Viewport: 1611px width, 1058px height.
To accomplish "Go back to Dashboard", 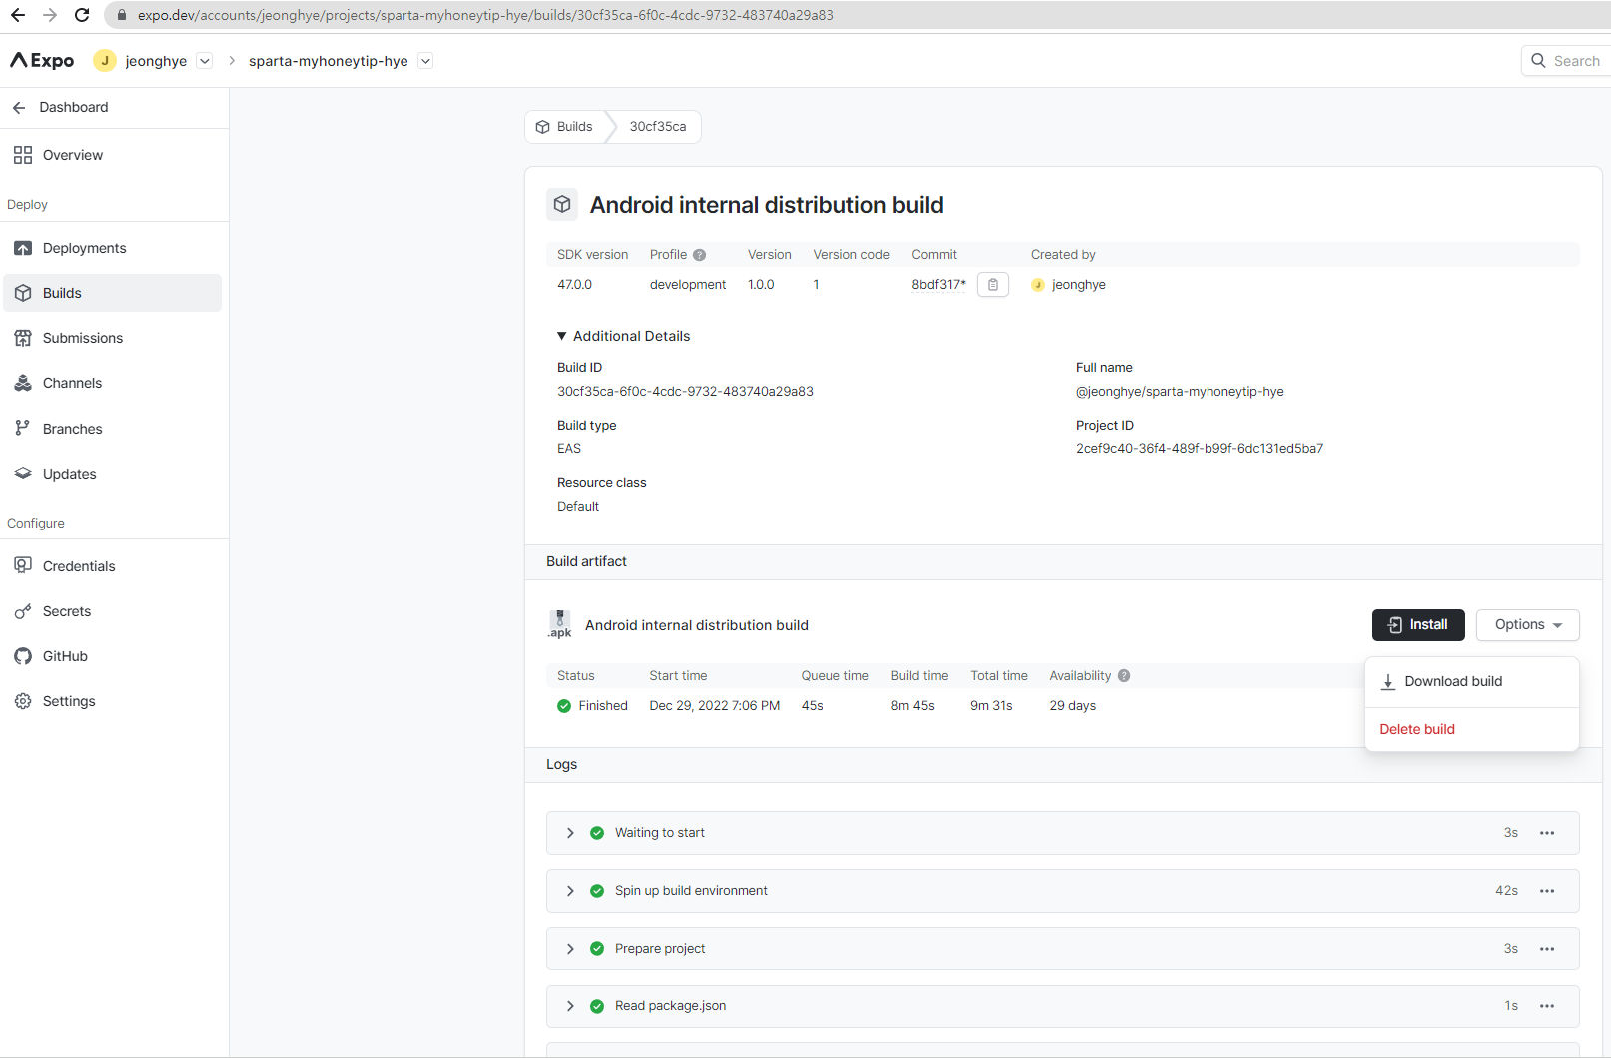I will [x=60, y=107].
